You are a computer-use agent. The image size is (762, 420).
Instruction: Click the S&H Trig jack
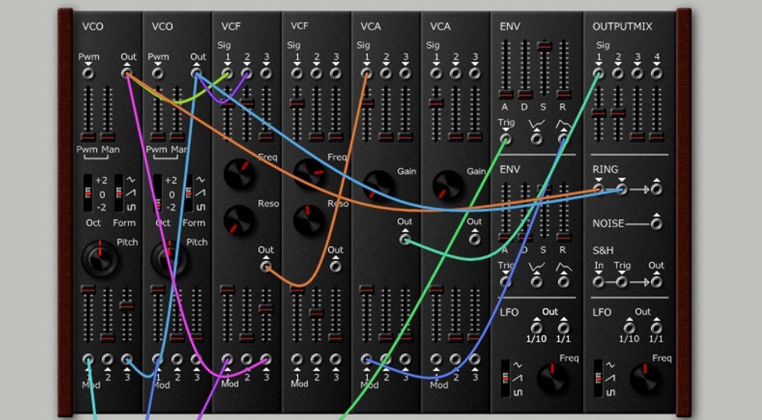pos(621,282)
